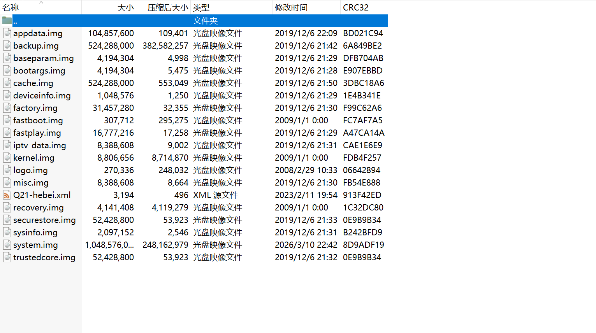596x333 pixels.
Task: Click the size value 104,857,600
Action: click(111, 33)
